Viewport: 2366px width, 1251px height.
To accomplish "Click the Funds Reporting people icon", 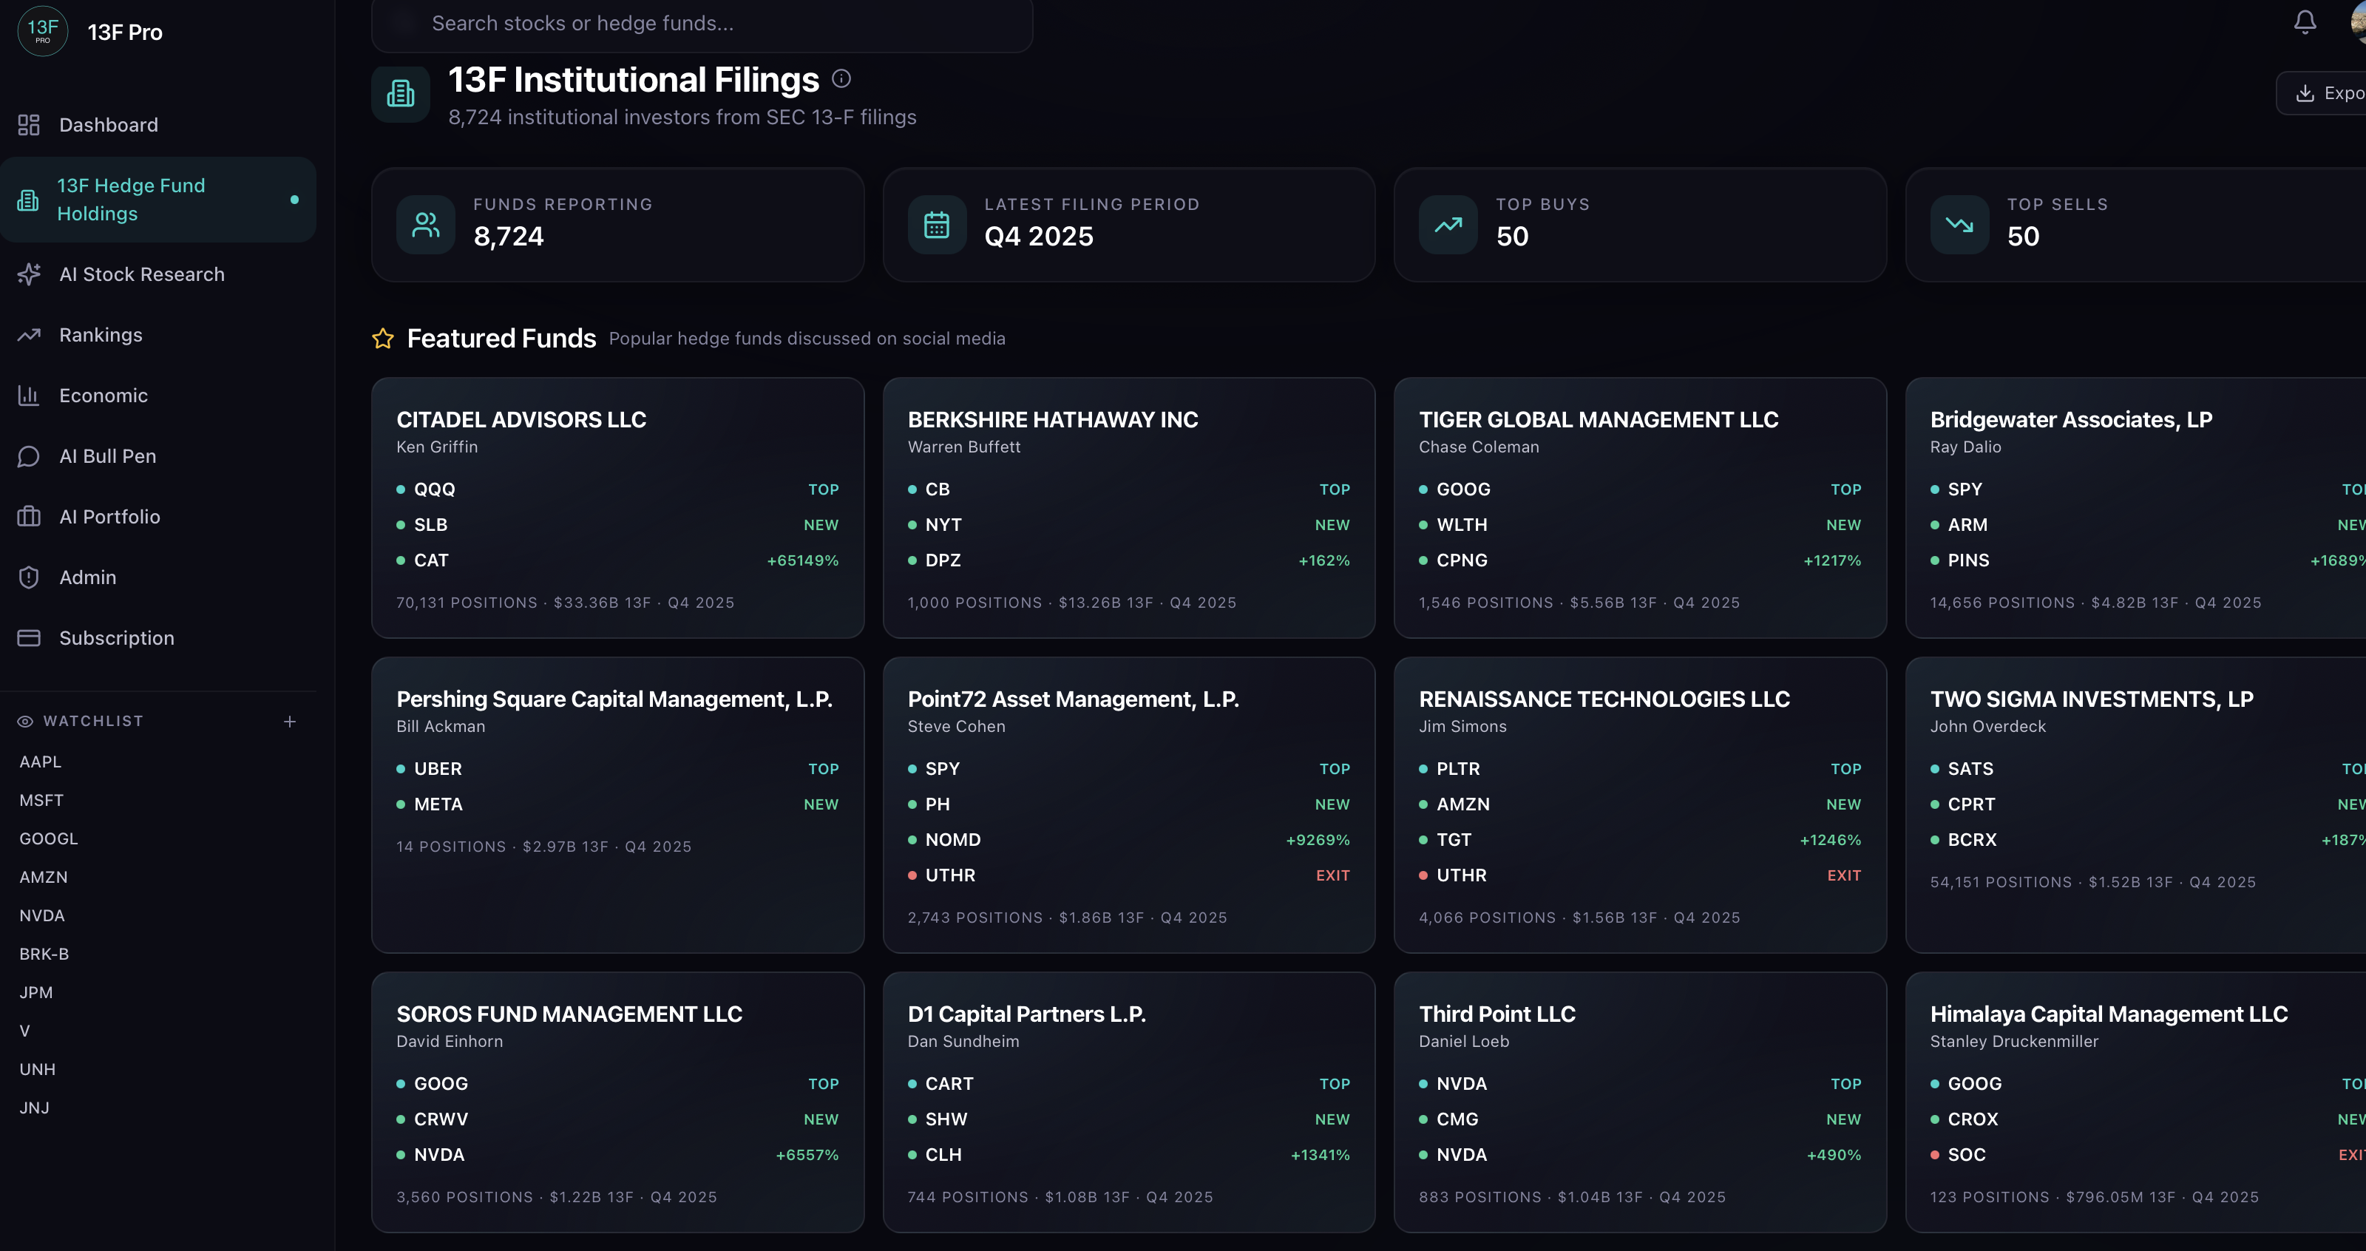I will 425,225.
